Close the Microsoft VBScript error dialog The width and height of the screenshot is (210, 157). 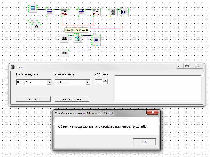[x=152, y=112]
